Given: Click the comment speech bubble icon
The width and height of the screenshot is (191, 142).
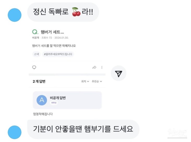Looking at the screenshot, I should click(x=34, y=67).
